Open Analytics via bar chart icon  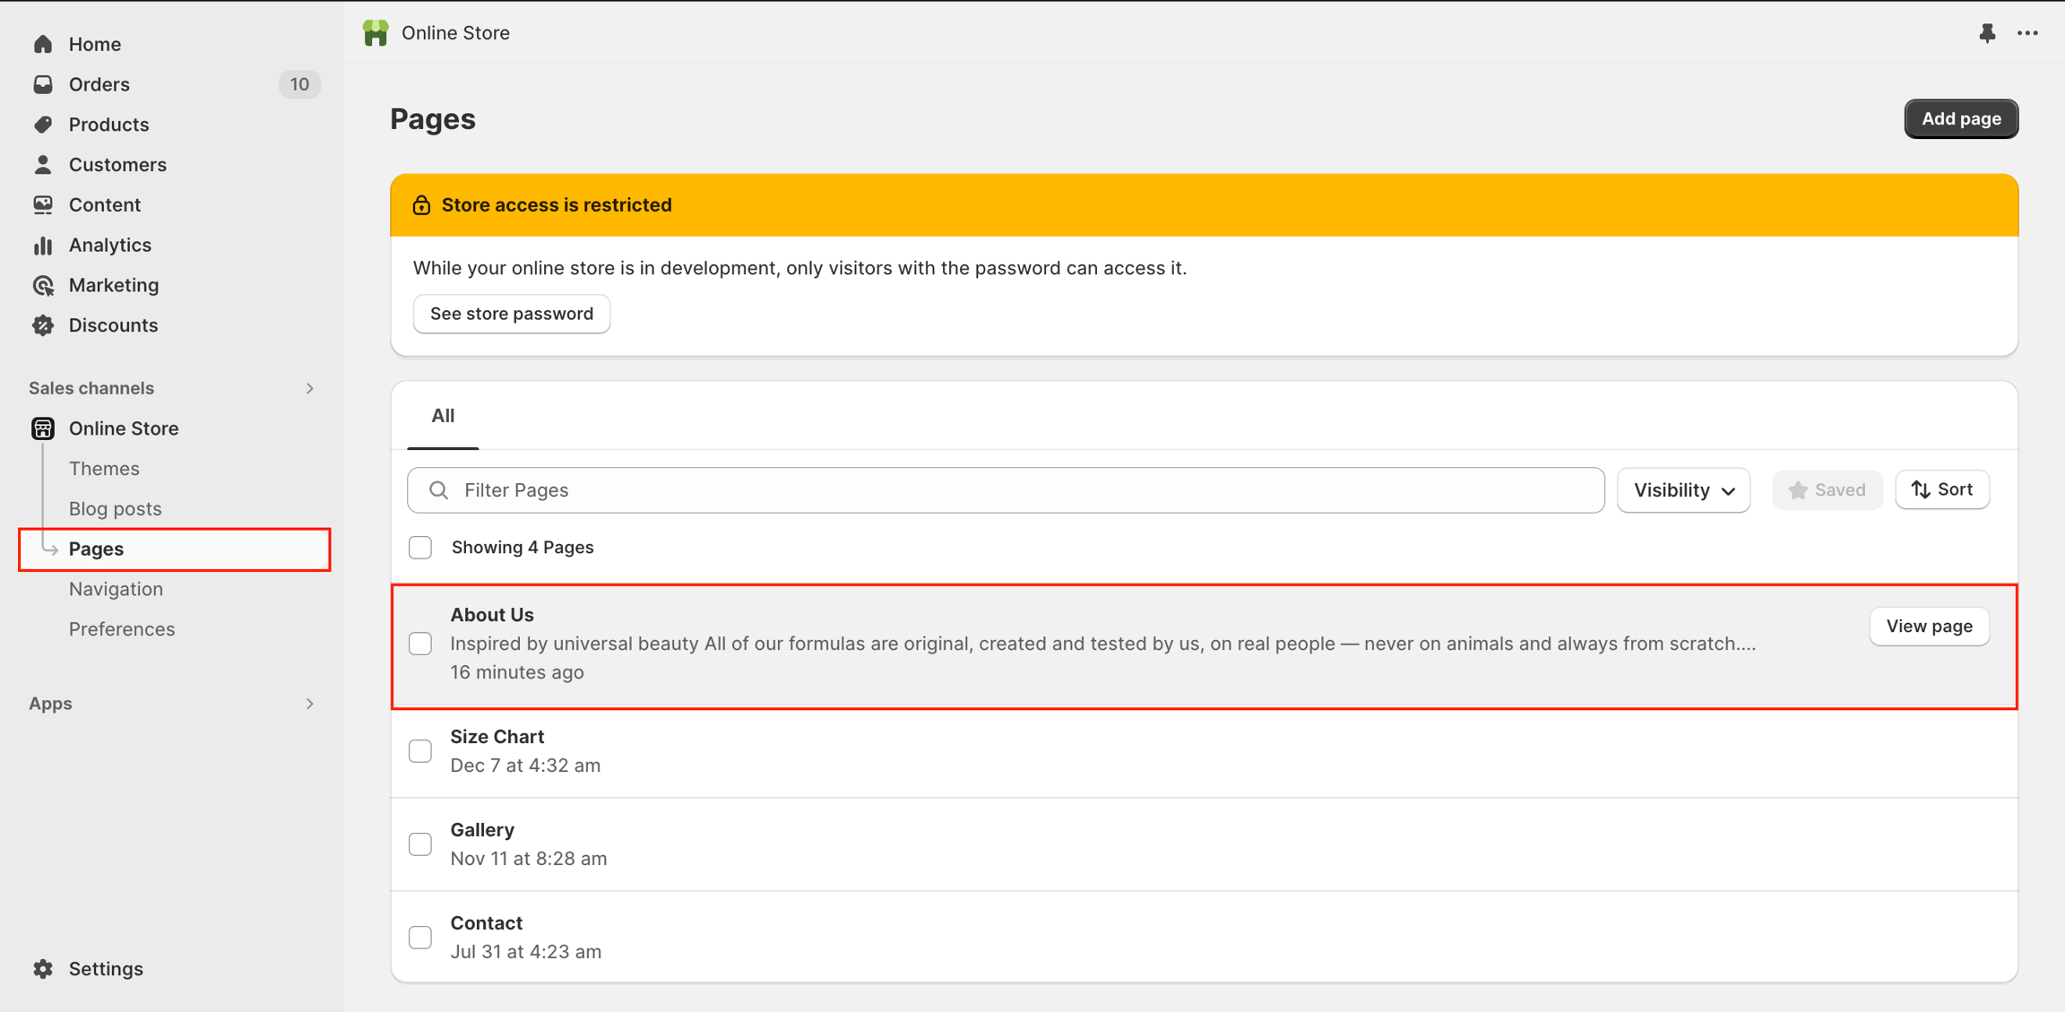click(x=43, y=245)
